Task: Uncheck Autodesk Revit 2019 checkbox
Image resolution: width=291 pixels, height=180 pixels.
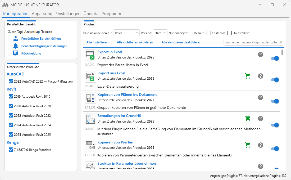Action: pos(11,96)
